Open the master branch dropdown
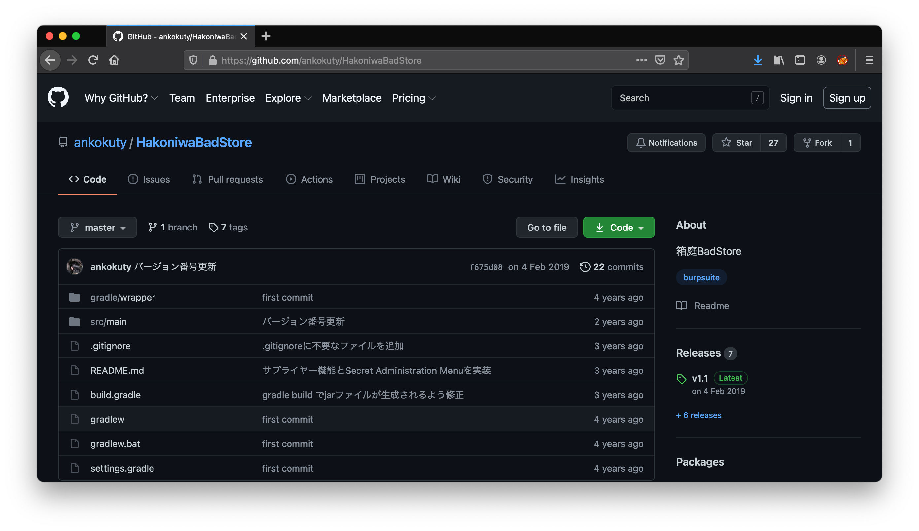 (x=97, y=227)
